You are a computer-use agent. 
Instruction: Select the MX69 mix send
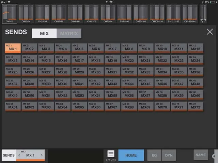click(146, 106)
